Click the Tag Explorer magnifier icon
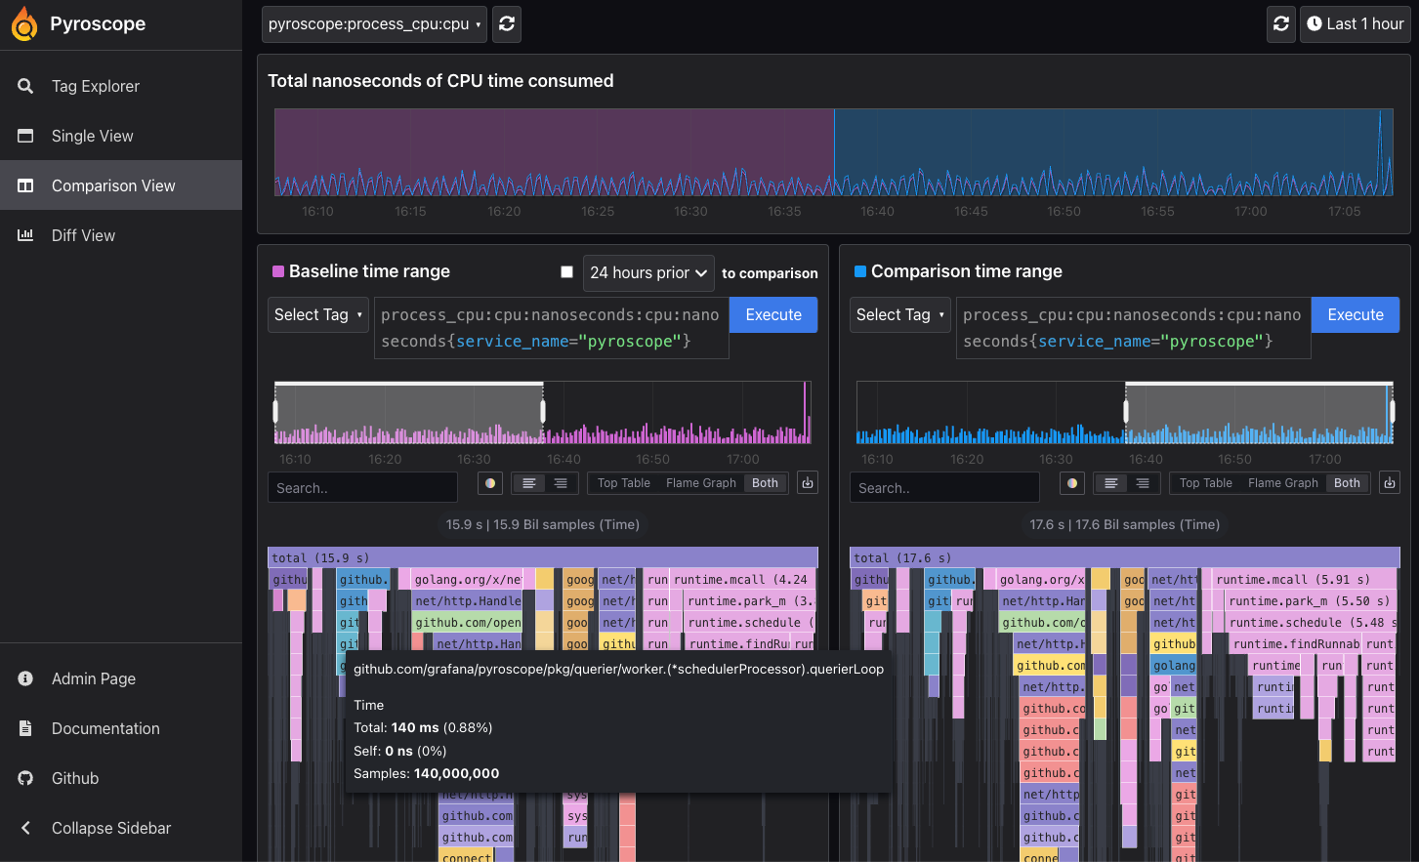 [x=24, y=86]
